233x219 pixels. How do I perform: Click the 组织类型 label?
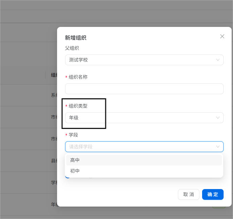click(78, 106)
